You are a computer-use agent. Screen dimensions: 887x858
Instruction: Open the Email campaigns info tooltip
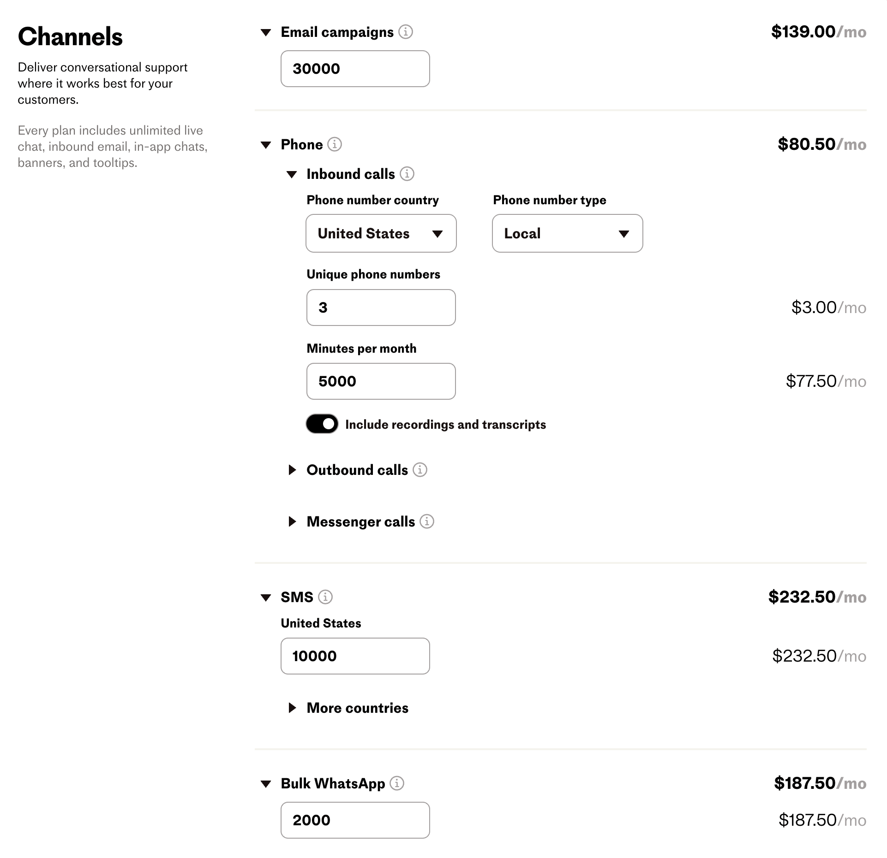click(x=407, y=32)
